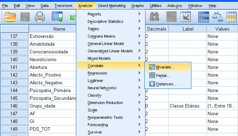Viewport: 238px width, 136px height.
Task: Click the Partial correlation item icon
Action: pos(152,76)
